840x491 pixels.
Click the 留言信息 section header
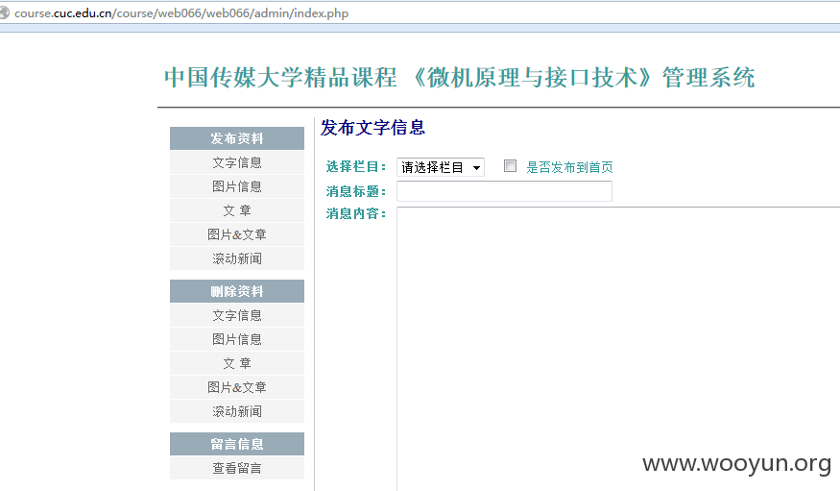pos(237,444)
